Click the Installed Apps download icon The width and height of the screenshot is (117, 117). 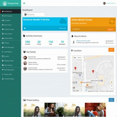(x=3, y=79)
